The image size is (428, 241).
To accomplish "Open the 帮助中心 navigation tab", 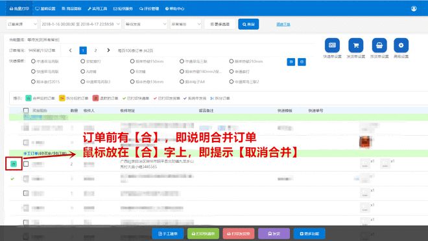I will pos(174,8).
